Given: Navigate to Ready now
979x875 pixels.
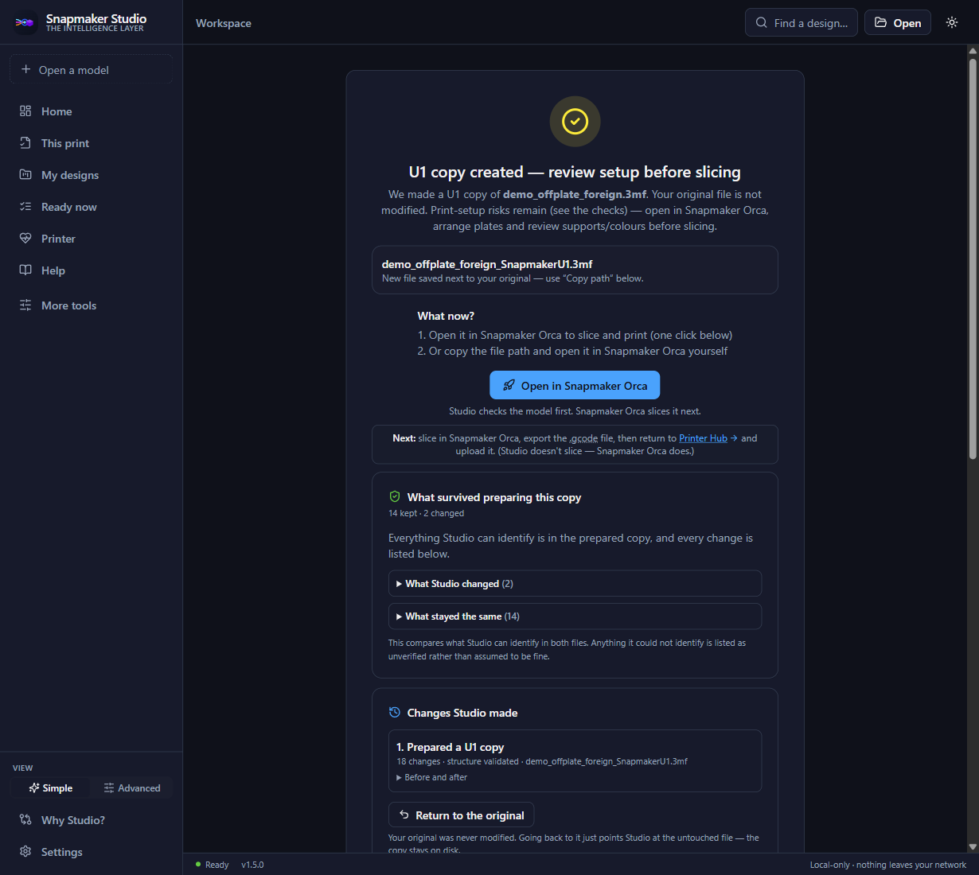Looking at the screenshot, I should click(92, 207).
